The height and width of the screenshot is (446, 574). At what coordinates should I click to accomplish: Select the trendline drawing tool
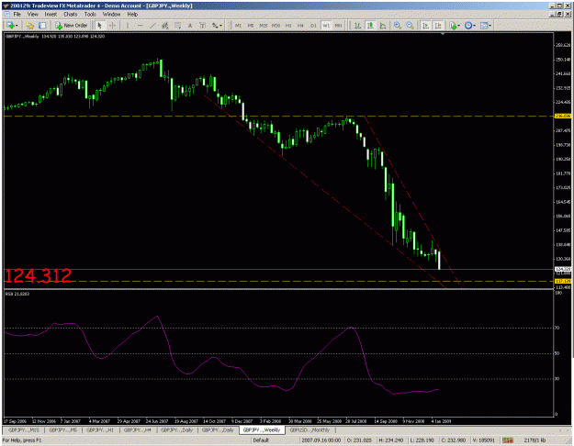pos(152,26)
